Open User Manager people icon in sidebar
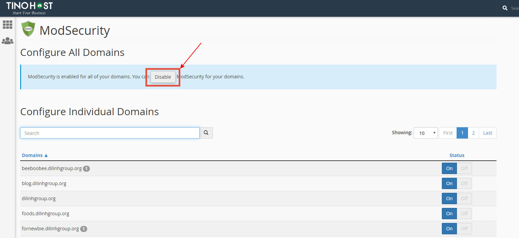This screenshot has height=238, width=519. click(7, 41)
